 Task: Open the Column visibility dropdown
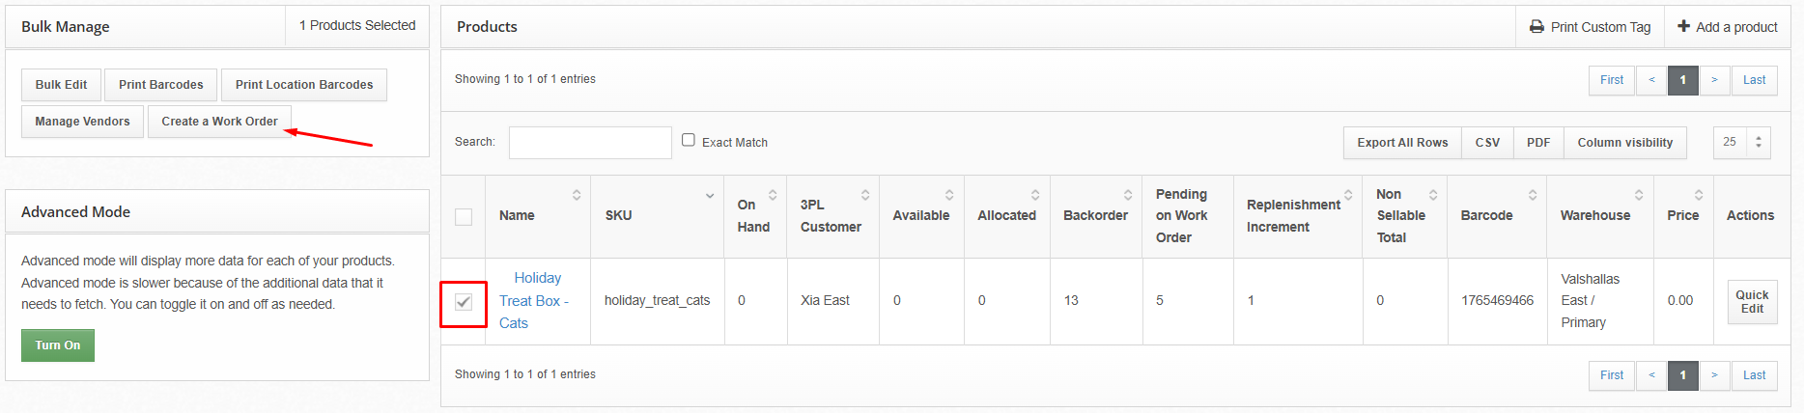click(1624, 143)
